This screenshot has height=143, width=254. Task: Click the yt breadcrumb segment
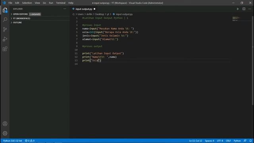coord(108,14)
